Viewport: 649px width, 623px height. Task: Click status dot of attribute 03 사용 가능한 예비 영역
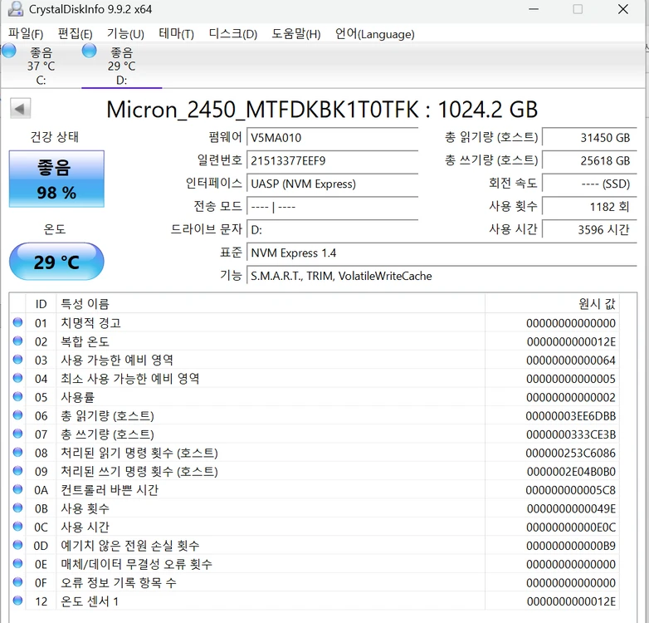click(17, 360)
